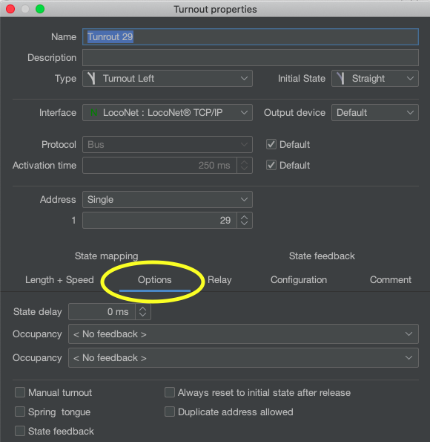
Task: Click the green maximize window button
Action: [x=40, y=9]
